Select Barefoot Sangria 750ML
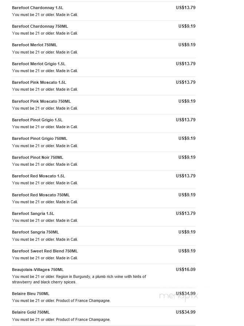Viewport: 244px width, 326px height. click(35, 232)
